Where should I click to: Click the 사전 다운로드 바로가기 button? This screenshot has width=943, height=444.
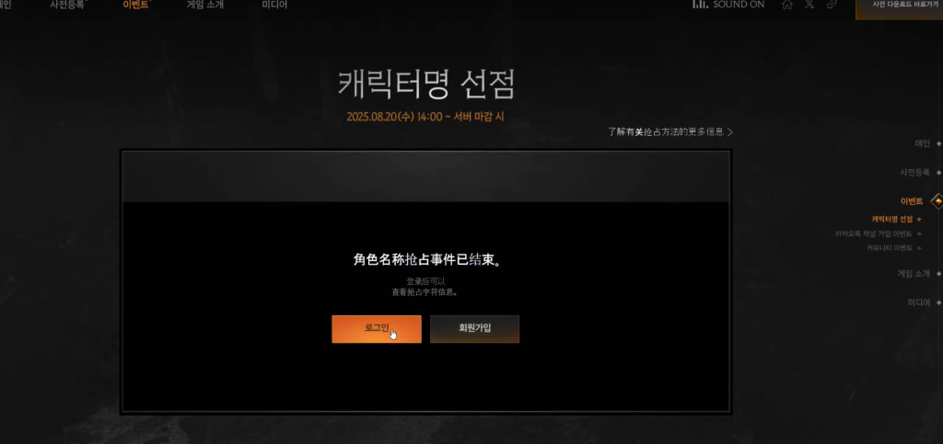tap(899, 6)
